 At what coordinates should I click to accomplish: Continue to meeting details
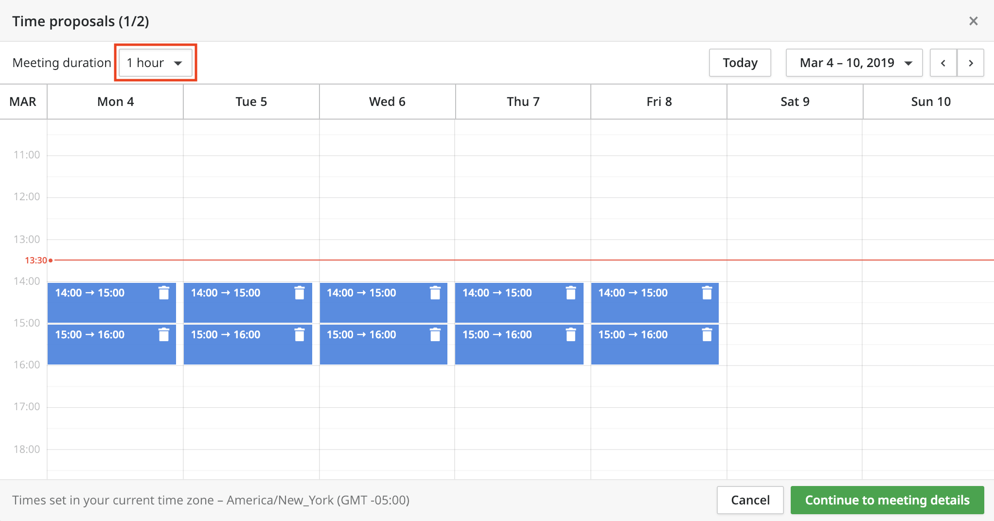[x=887, y=500]
